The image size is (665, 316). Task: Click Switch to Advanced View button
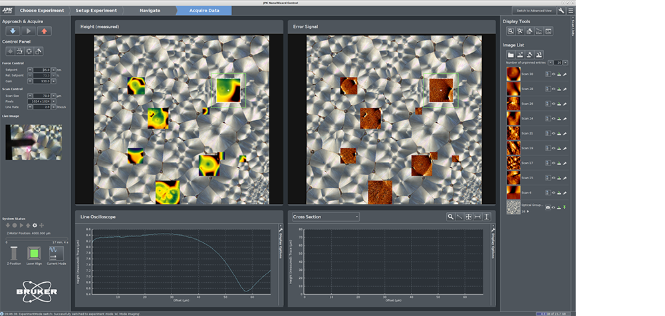534,11
